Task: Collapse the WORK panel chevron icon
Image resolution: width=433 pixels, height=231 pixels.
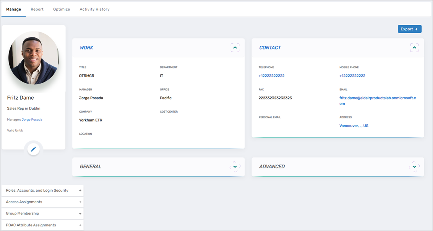Action: click(235, 47)
